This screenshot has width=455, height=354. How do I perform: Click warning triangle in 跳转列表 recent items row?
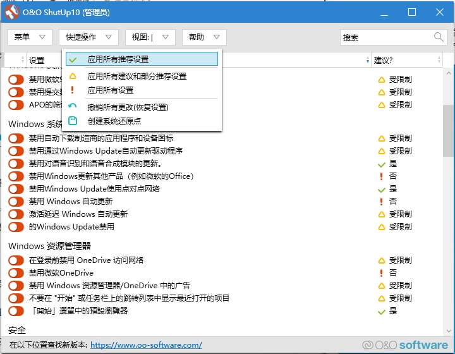(x=382, y=298)
